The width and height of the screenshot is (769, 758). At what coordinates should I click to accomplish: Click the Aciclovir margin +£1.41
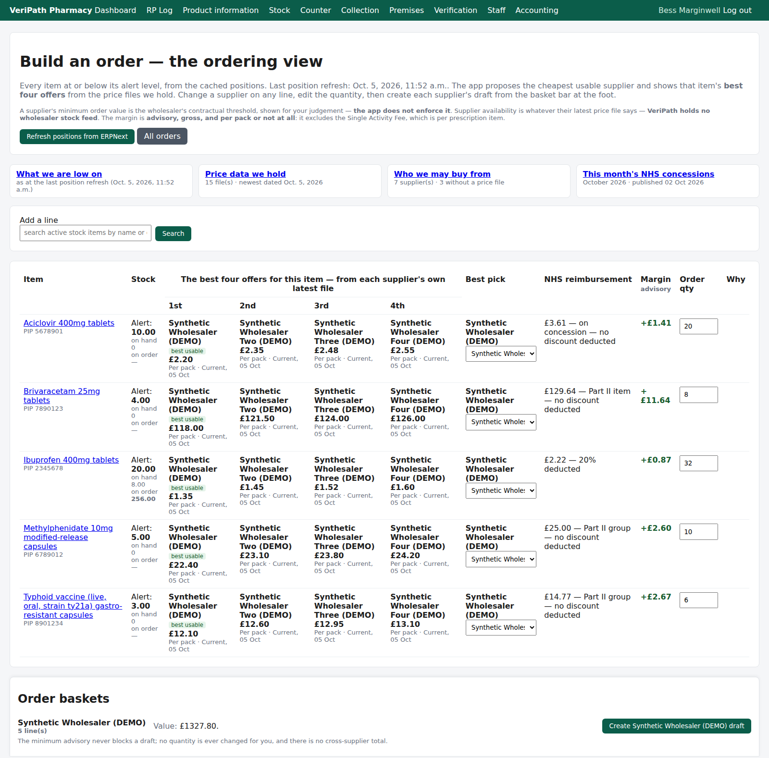click(656, 323)
